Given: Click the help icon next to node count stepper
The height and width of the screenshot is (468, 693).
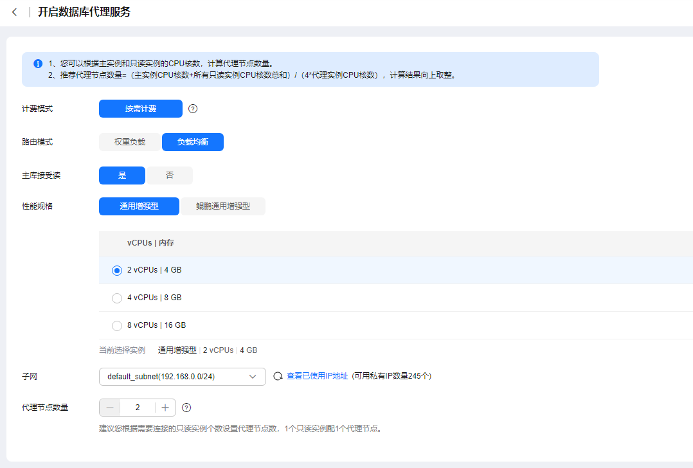Looking at the screenshot, I should [187, 408].
